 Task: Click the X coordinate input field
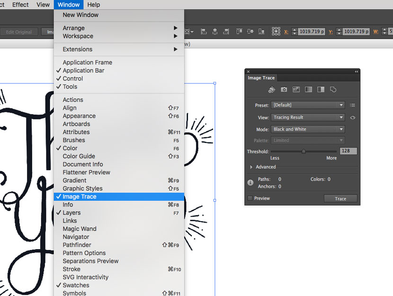tap(311, 31)
